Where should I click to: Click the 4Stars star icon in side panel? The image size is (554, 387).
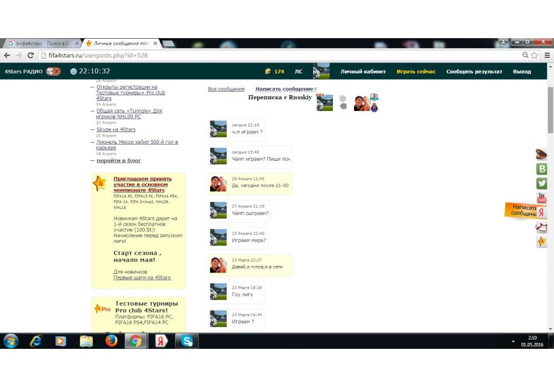click(x=542, y=242)
